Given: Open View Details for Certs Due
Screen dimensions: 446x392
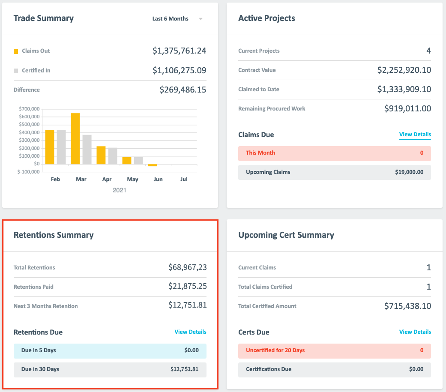Looking at the screenshot, I should pos(415,332).
